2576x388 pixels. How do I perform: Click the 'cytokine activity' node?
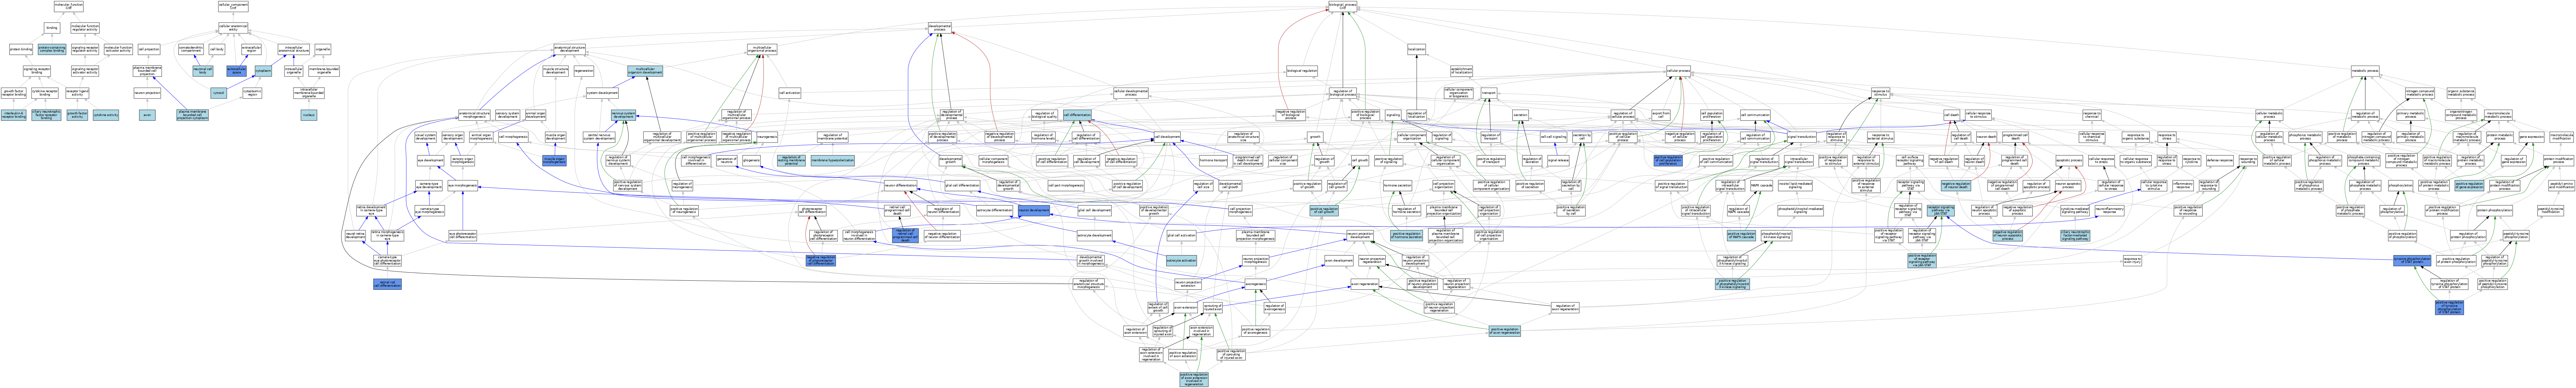coord(106,115)
